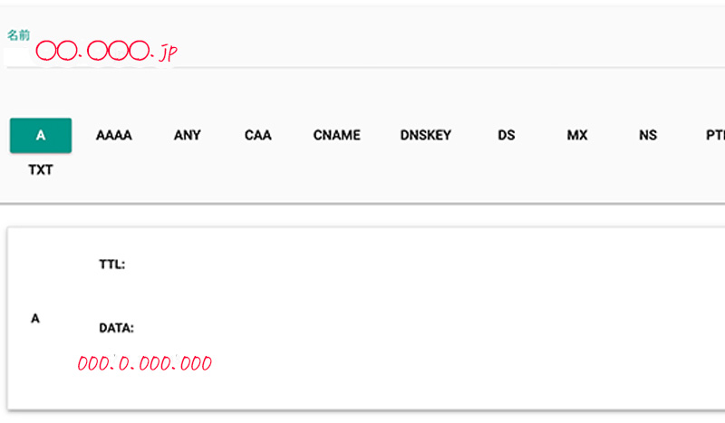Select the DS record type
This screenshot has height=423, width=725.
pos(507,136)
